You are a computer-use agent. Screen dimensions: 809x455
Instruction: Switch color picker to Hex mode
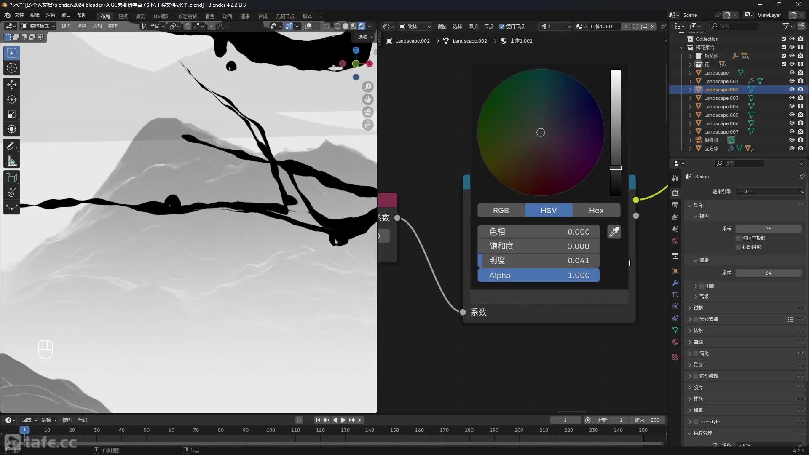pyautogui.click(x=596, y=210)
